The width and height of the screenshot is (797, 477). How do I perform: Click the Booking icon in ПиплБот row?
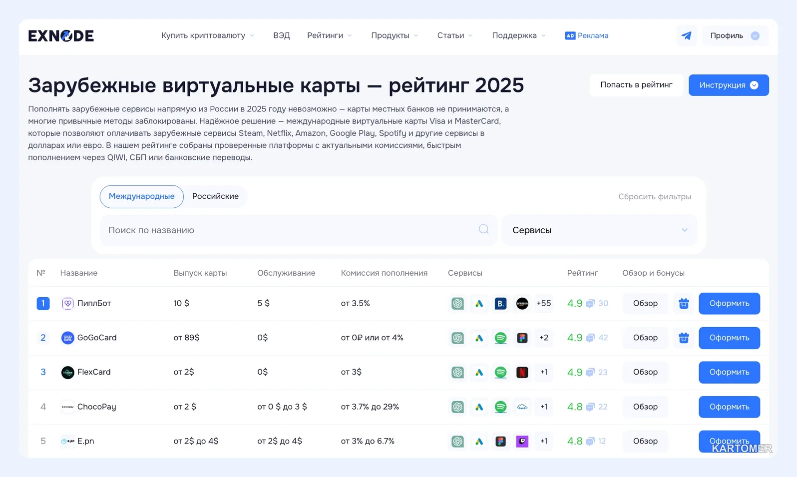coord(500,303)
